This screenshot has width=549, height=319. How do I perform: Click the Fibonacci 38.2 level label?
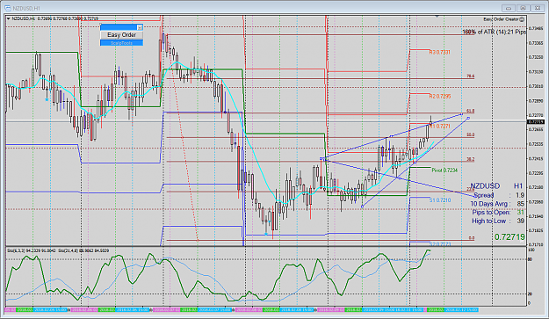tap(471, 159)
